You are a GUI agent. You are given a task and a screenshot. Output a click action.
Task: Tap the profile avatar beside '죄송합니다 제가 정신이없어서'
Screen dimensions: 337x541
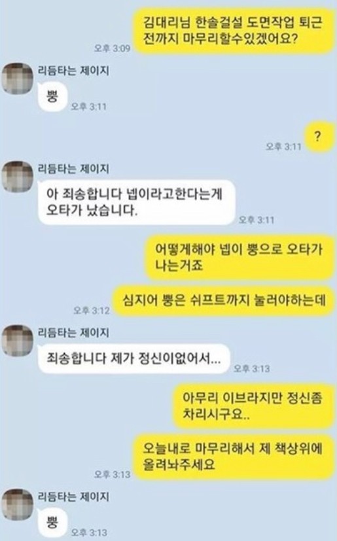tap(17, 341)
